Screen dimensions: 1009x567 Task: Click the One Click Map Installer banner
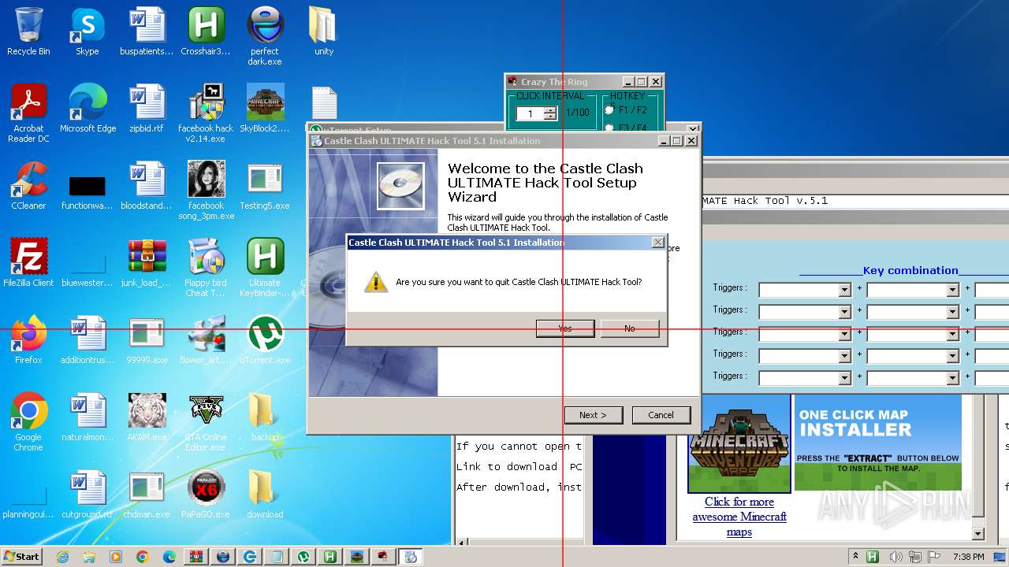[x=878, y=442]
